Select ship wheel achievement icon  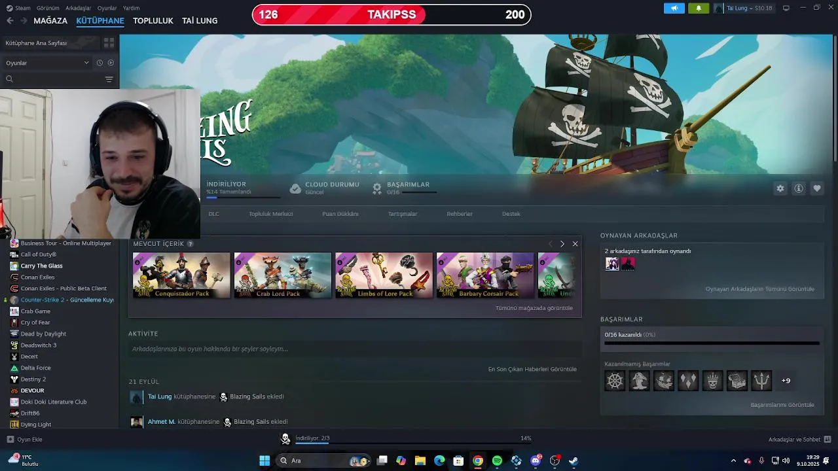click(x=615, y=381)
